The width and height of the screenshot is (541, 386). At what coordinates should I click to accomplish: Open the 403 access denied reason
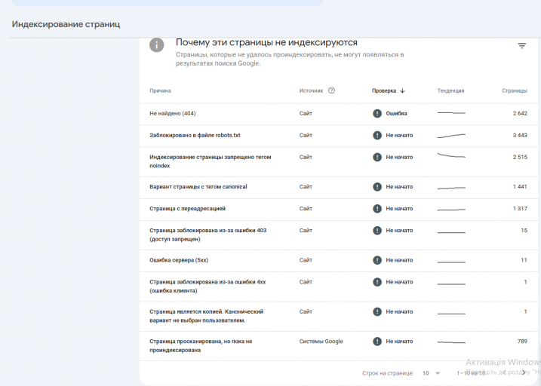208,234
